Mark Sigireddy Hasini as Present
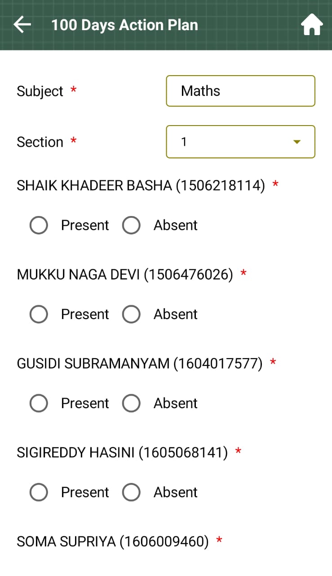The width and height of the screenshot is (332, 576). pyautogui.click(x=39, y=493)
